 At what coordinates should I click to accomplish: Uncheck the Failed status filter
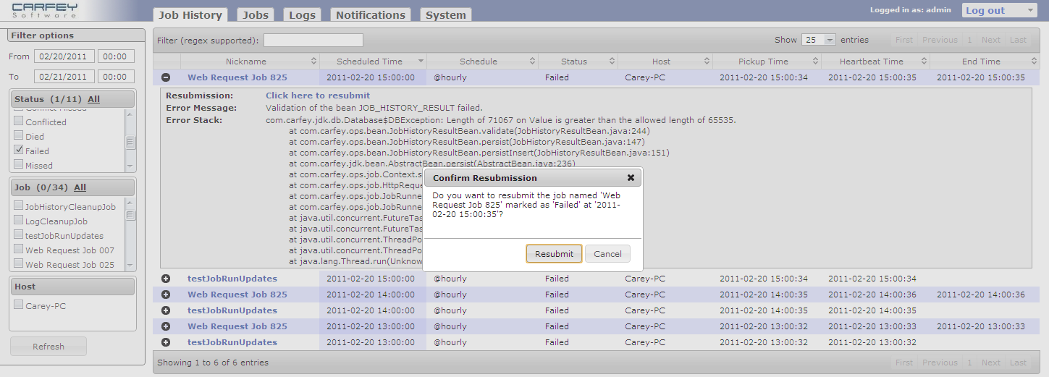pyautogui.click(x=19, y=151)
